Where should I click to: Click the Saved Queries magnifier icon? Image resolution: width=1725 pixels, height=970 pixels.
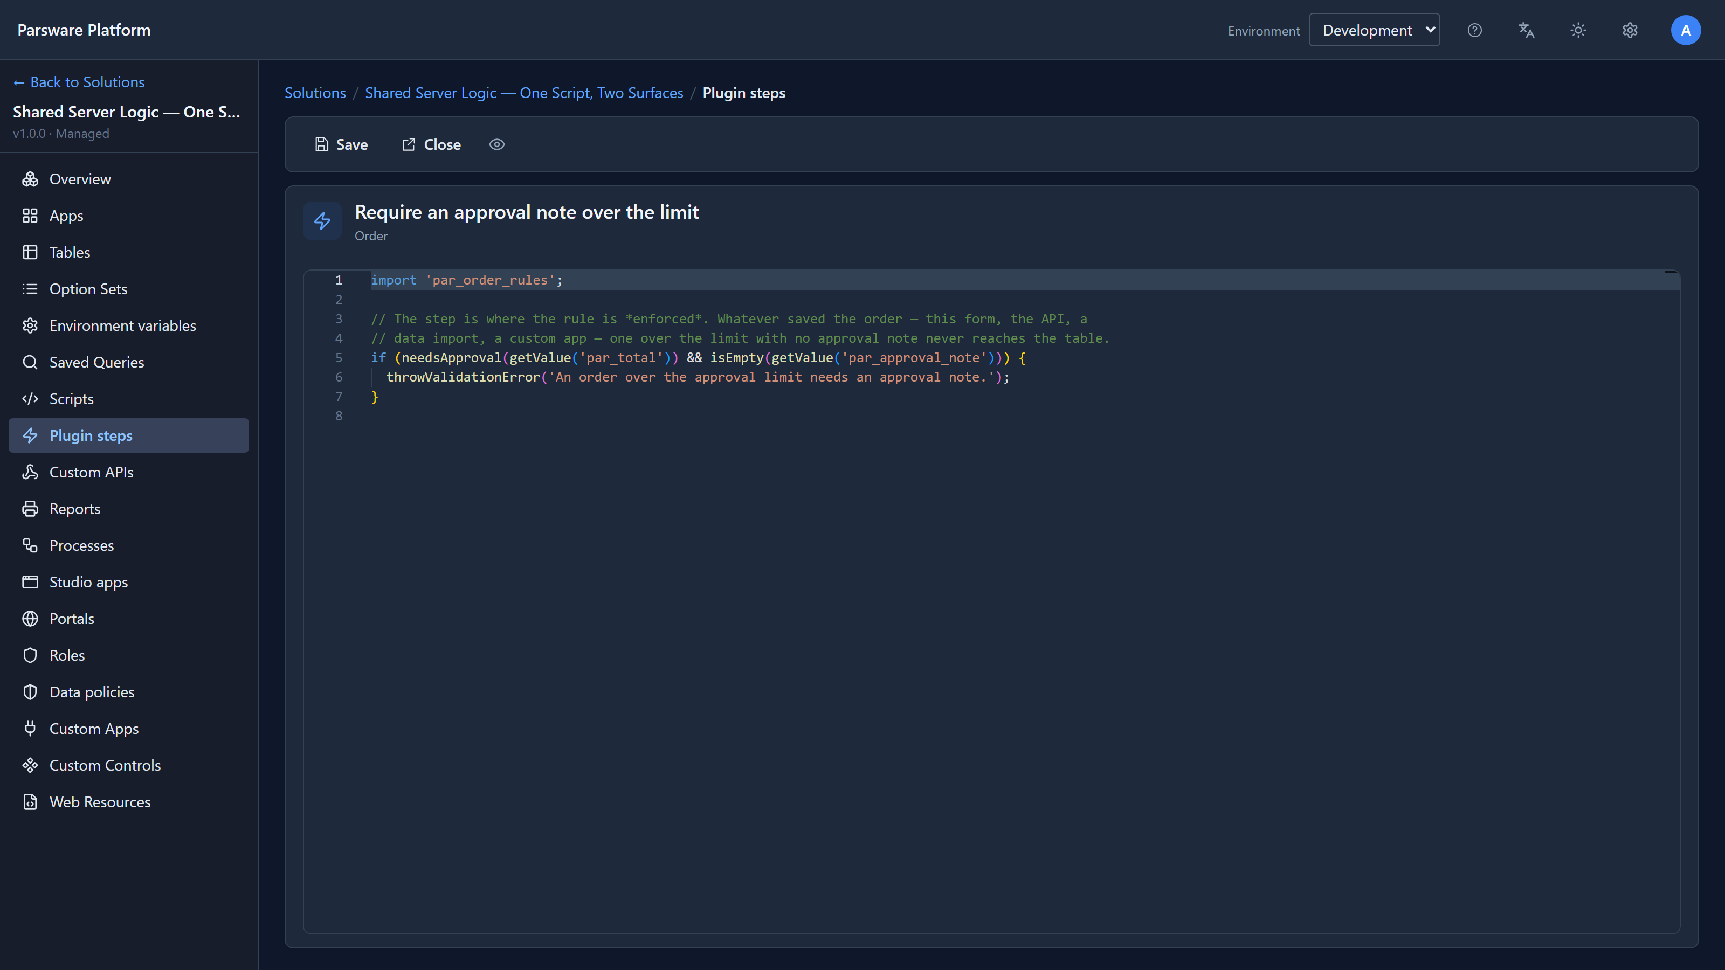click(30, 362)
